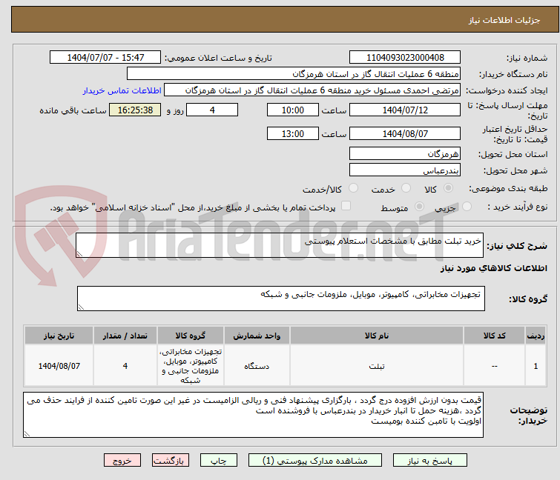Click the دستگاه unit cell

tap(257, 365)
